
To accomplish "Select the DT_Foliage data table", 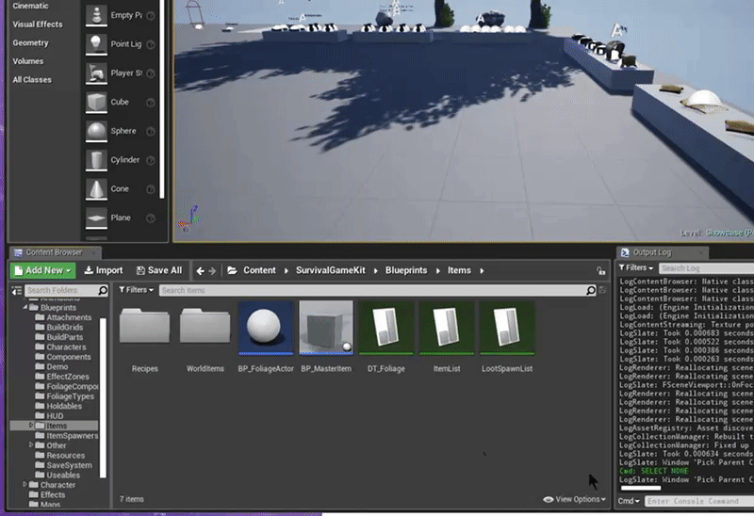I will (x=386, y=328).
